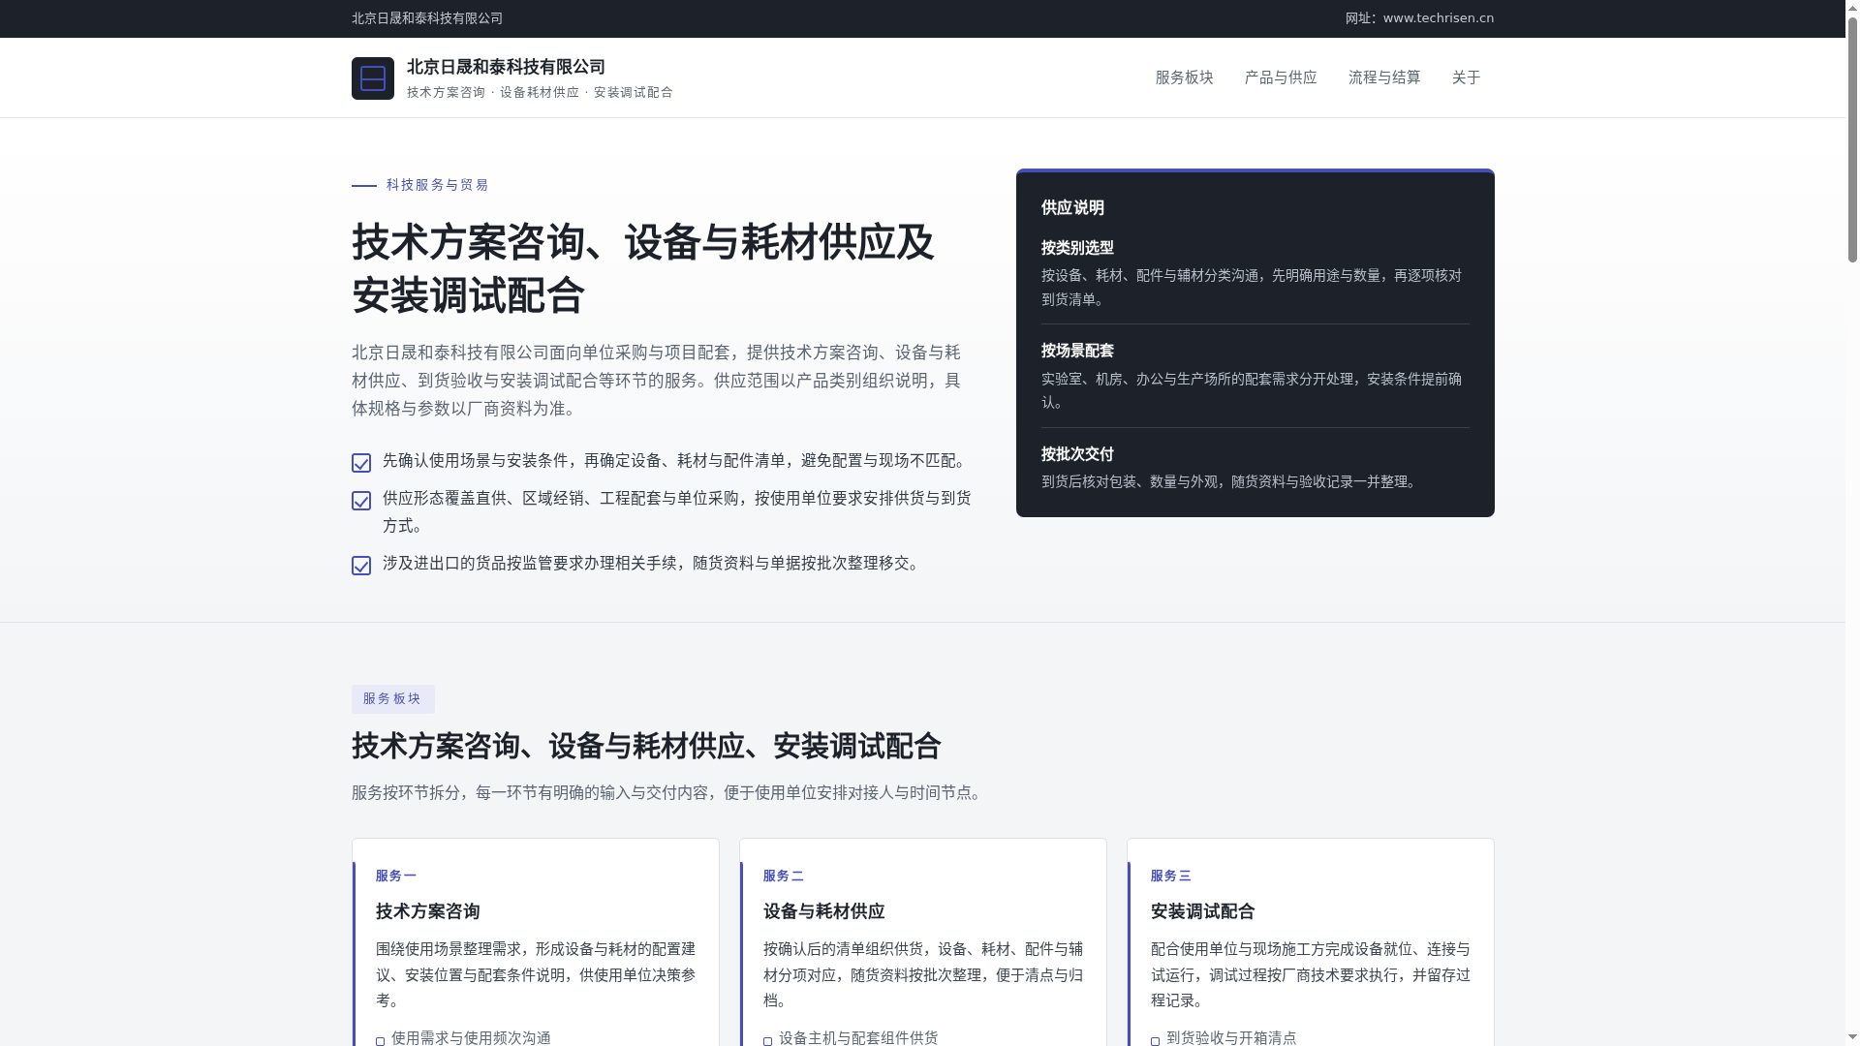This screenshot has height=1046, width=1860.
Task: Click bullet icon beside 使用需求与使用频次沟通
Action: 380,1041
